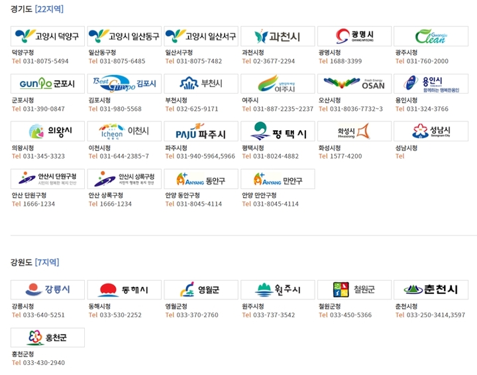The height and width of the screenshot is (375, 477).
Task: Click phone number 031-324-3766
Action: click(427, 109)
